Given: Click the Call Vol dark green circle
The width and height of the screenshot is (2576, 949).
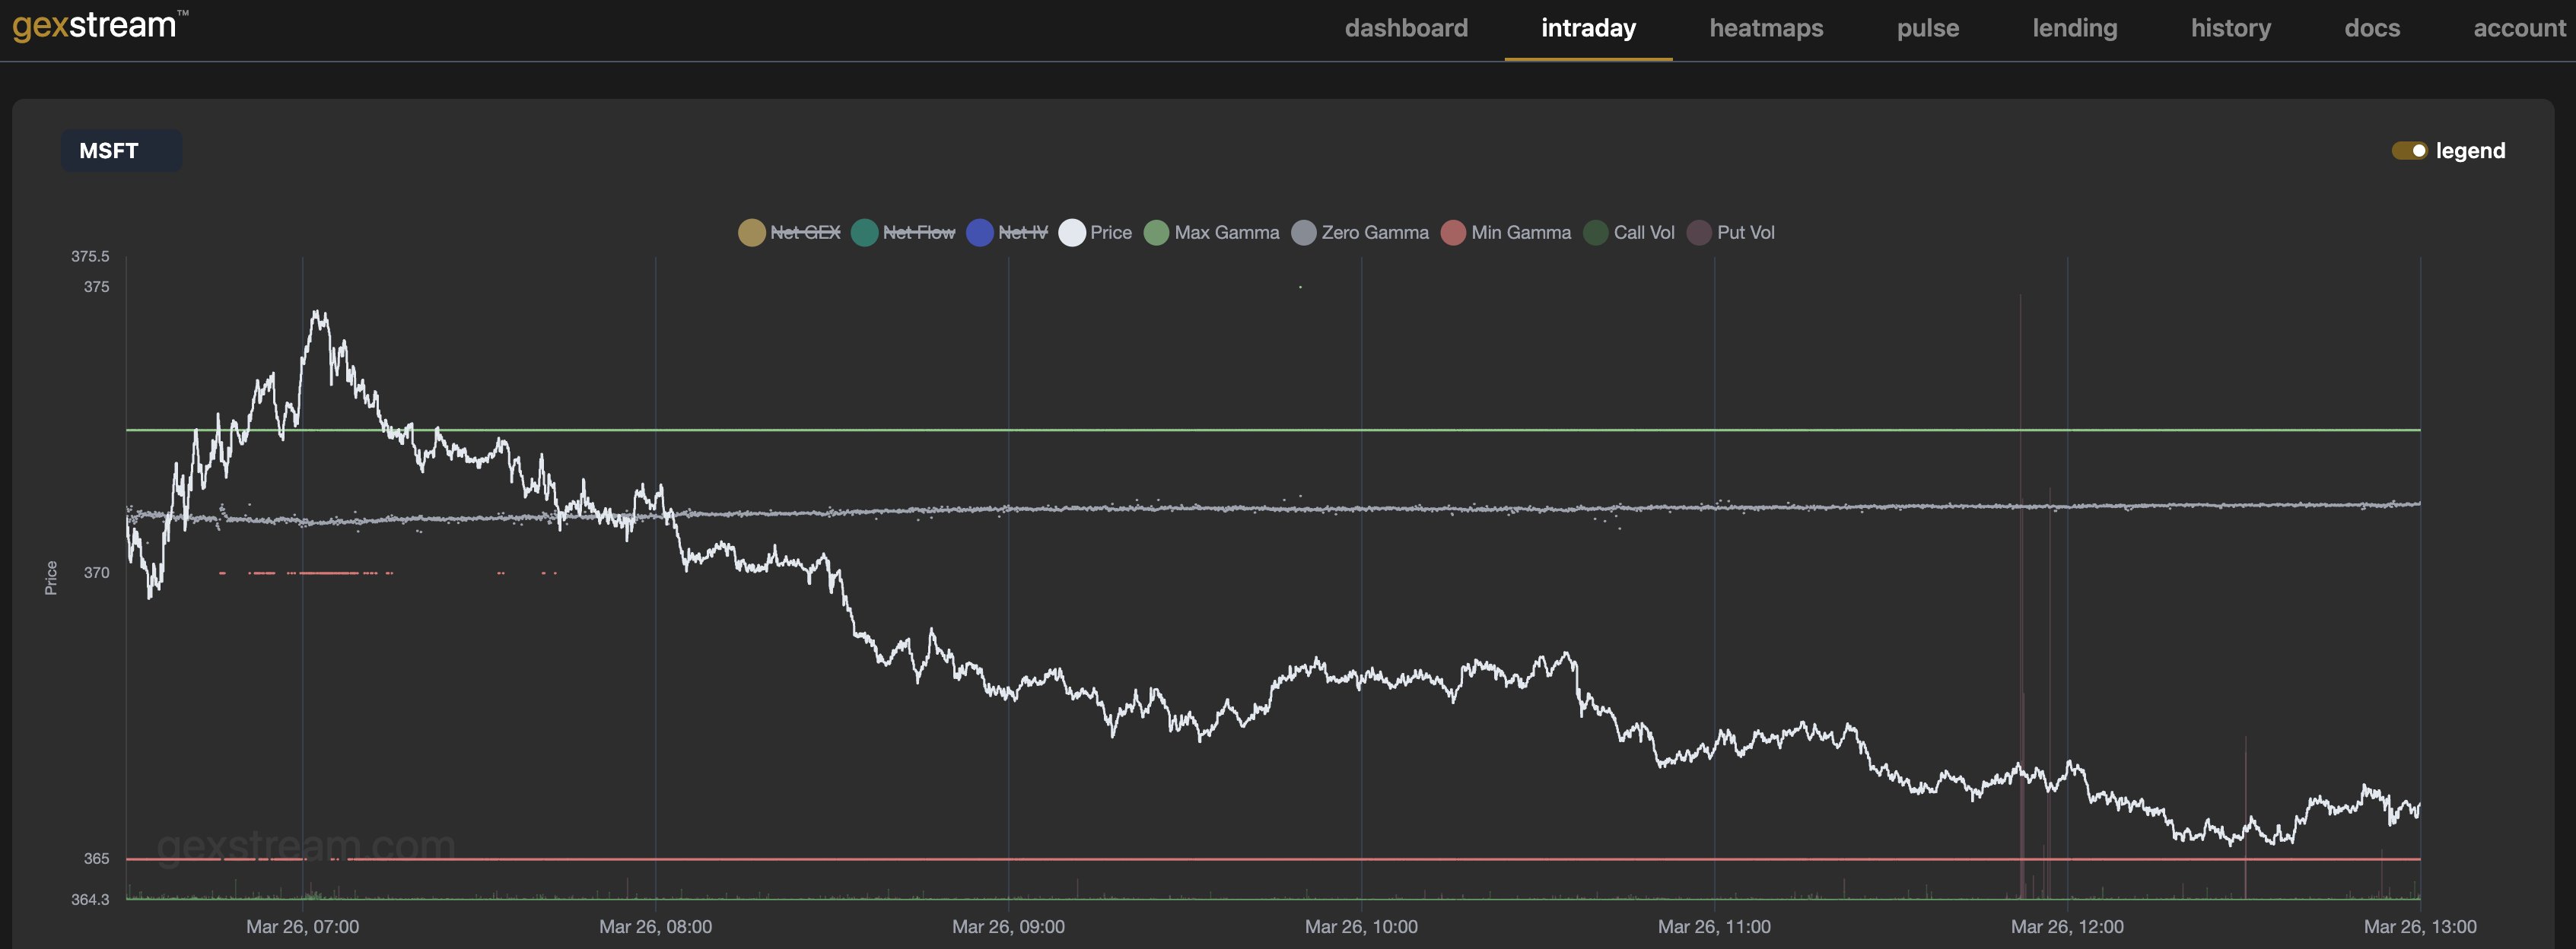Looking at the screenshot, I should point(1596,233).
